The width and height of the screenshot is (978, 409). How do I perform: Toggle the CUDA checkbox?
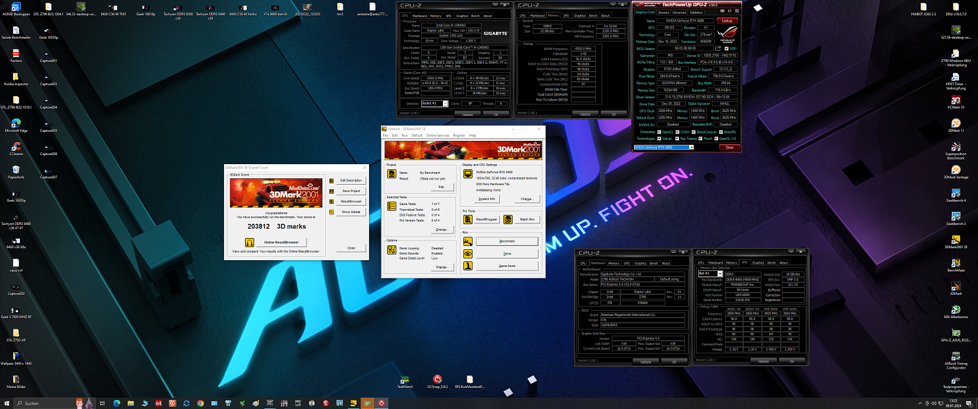tap(677, 132)
